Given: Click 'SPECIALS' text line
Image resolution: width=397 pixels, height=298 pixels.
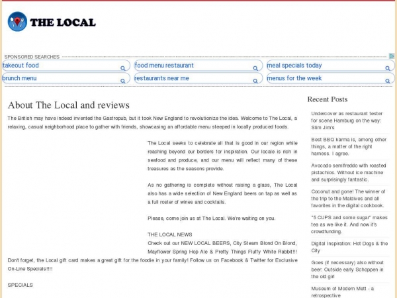Looking at the screenshot, I should point(21,285).
